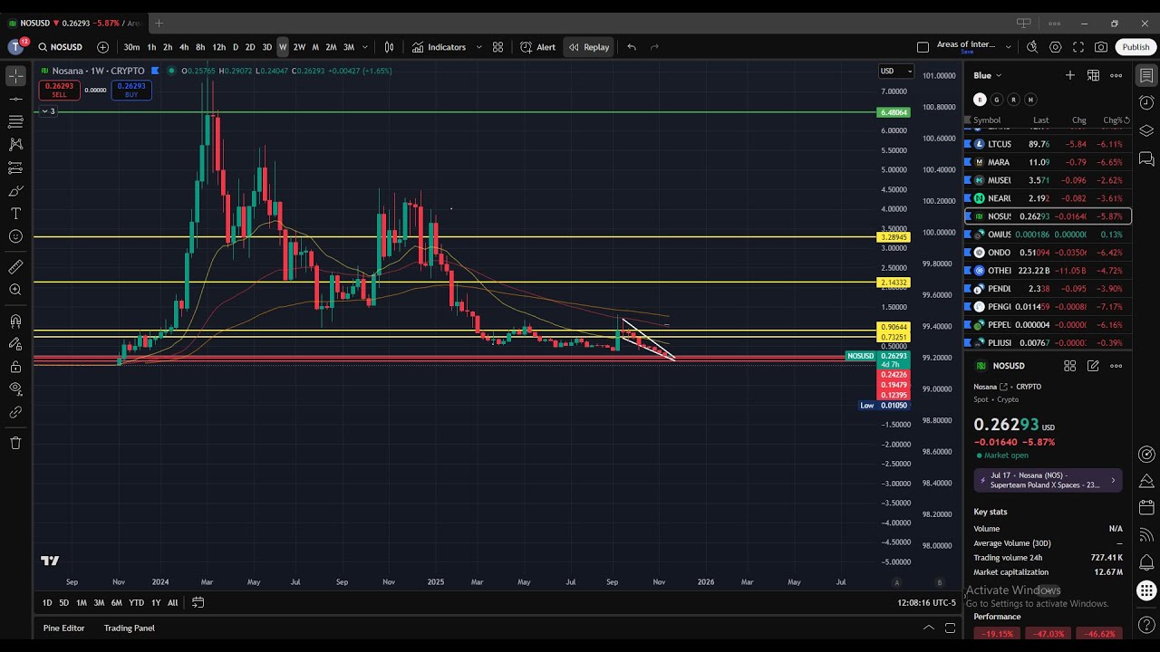Enter fullscreen mode

pos(1078,47)
